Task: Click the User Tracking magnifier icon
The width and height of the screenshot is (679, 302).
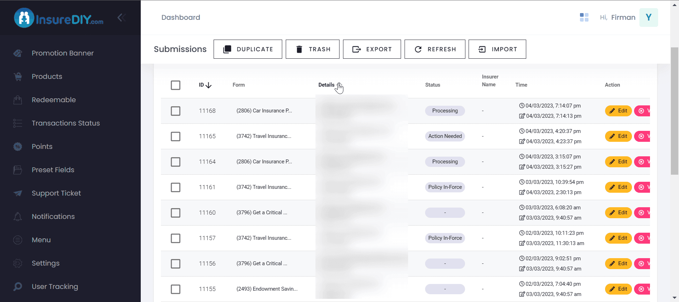Action: click(x=18, y=286)
